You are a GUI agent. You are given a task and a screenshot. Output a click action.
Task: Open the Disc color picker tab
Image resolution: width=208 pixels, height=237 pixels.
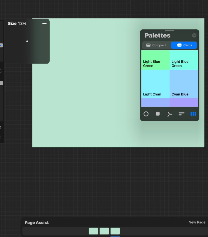pyautogui.click(x=146, y=114)
